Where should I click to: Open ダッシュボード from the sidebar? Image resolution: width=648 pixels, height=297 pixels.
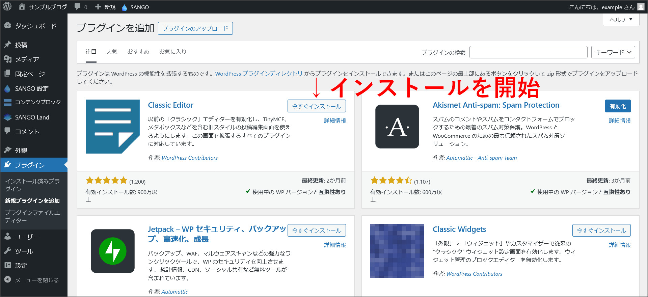click(35, 26)
